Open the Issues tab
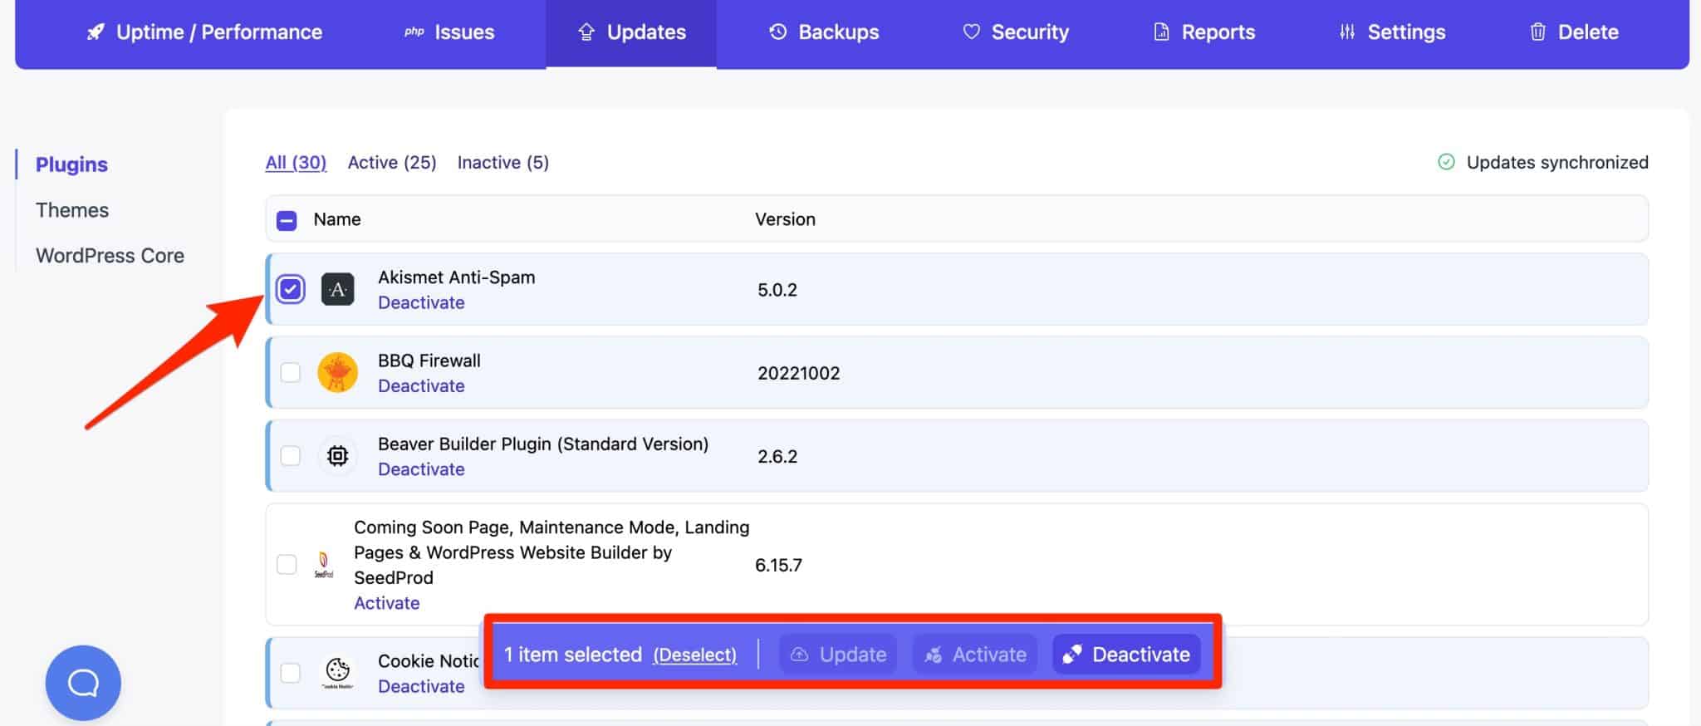The image size is (1701, 726). pos(449,32)
